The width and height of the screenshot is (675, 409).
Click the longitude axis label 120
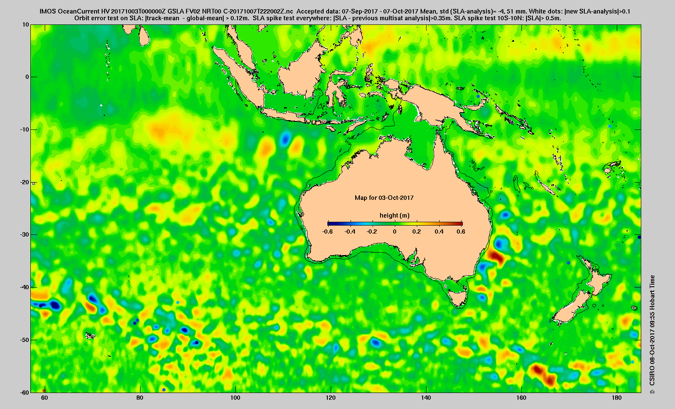(x=330, y=398)
